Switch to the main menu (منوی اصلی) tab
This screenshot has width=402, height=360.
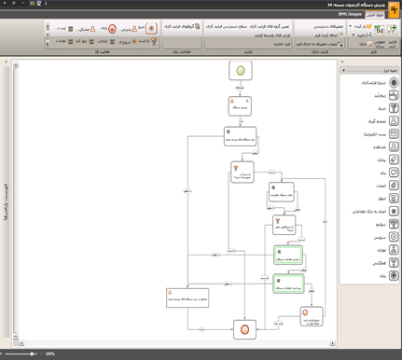click(375, 15)
